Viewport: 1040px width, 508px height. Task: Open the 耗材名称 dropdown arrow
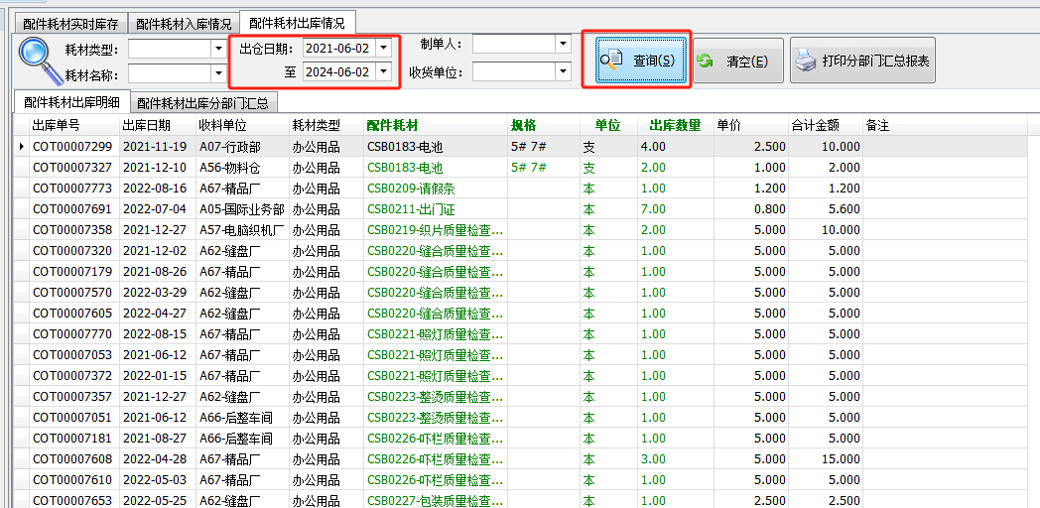[218, 72]
